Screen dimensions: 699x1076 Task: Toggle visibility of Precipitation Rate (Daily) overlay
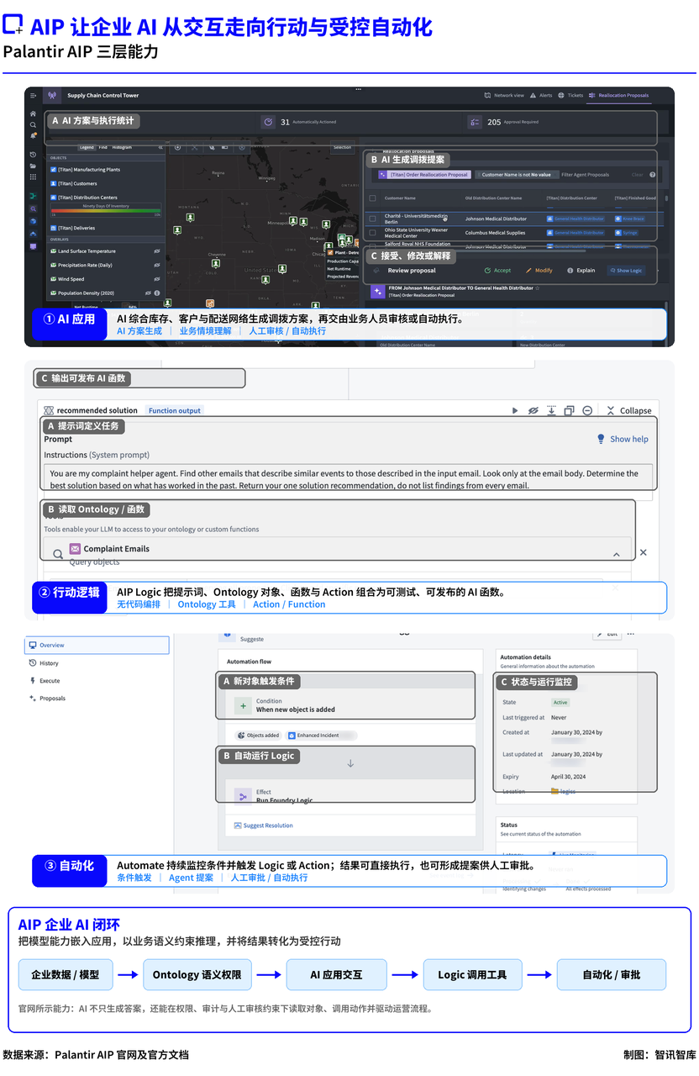pos(156,265)
